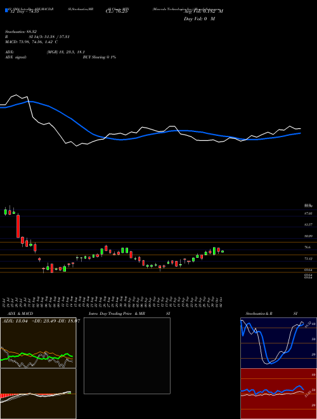Select the '12 Day = 74.35' legend text
The width and height of the screenshot is (317, 419).
(23, 11)
